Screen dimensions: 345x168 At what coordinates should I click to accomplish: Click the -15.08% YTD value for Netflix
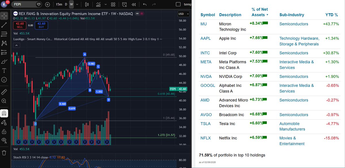point(331,138)
